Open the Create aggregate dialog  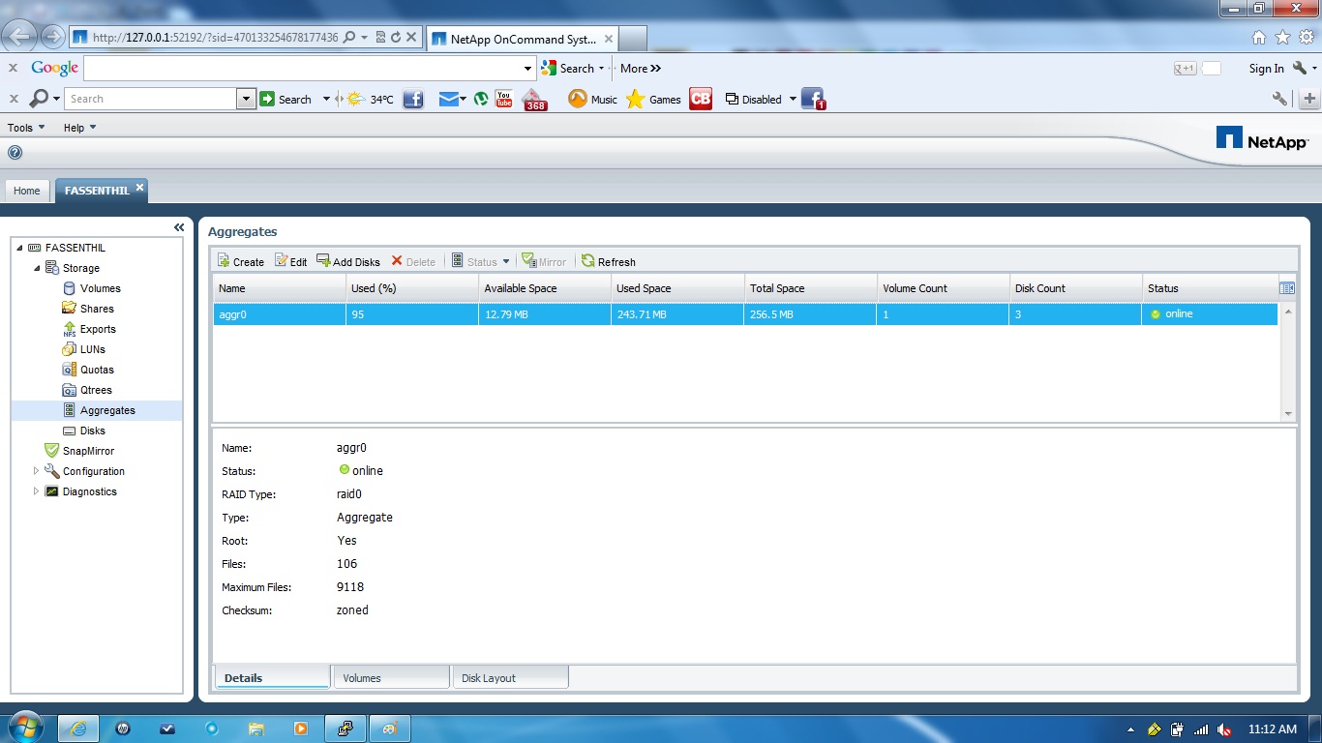click(239, 261)
